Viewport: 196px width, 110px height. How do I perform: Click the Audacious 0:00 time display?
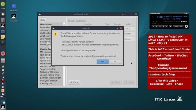point(160,17)
